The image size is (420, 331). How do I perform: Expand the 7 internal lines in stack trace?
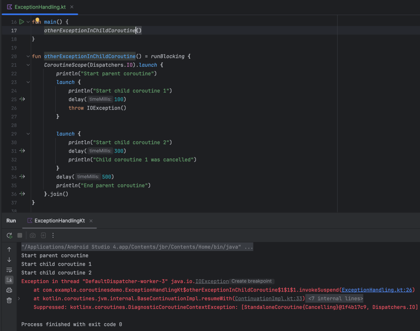[335, 299]
